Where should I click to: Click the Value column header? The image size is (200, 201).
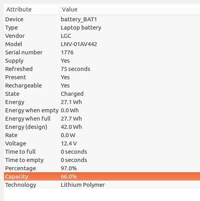click(x=130, y=9)
